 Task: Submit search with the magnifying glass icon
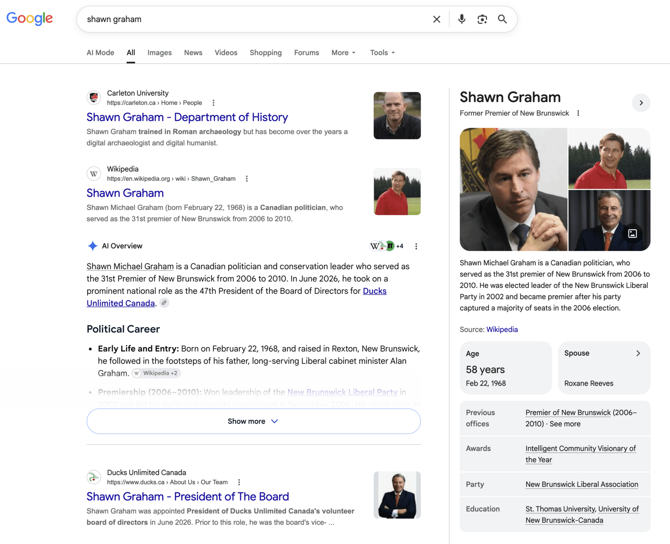click(502, 19)
